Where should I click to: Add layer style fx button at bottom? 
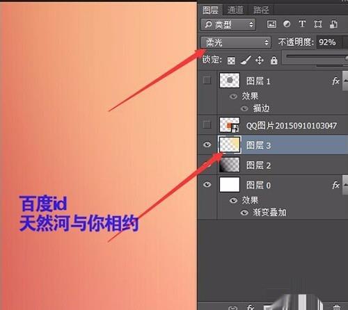coord(250,307)
